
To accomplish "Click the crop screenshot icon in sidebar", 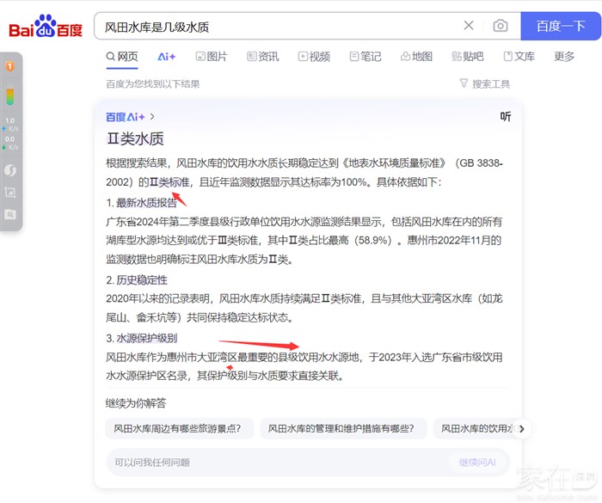I will pyautogui.click(x=10, y=193).
